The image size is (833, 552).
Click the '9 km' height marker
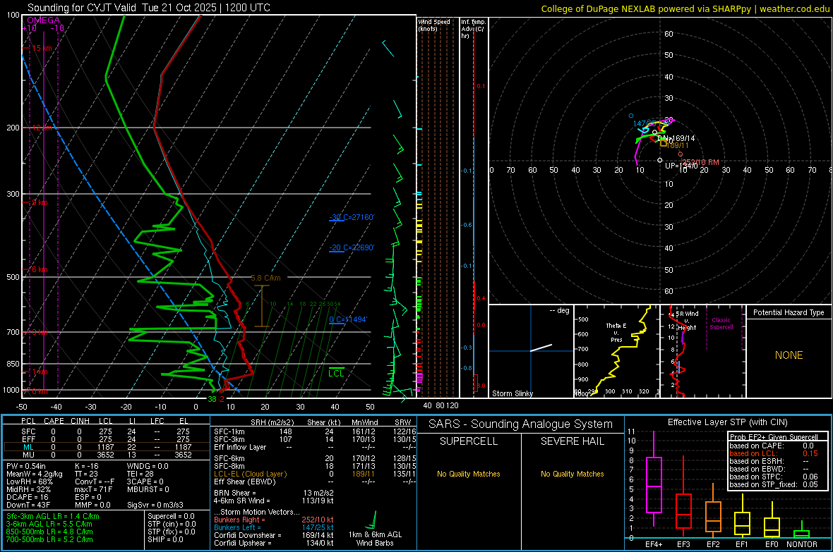coord(40,203)
